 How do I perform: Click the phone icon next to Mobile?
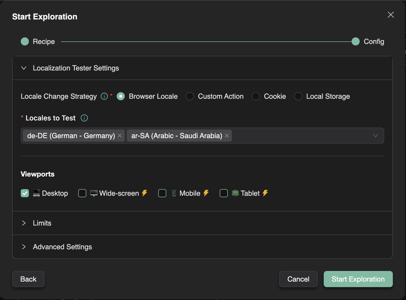click(x=174, y=193)
